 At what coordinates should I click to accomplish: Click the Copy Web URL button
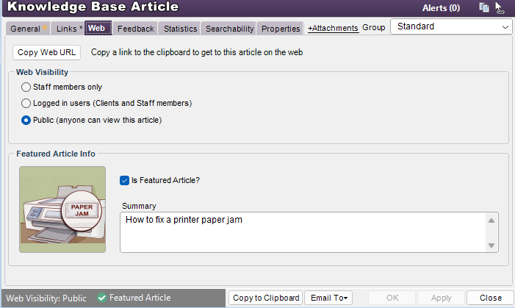[46, 53]
